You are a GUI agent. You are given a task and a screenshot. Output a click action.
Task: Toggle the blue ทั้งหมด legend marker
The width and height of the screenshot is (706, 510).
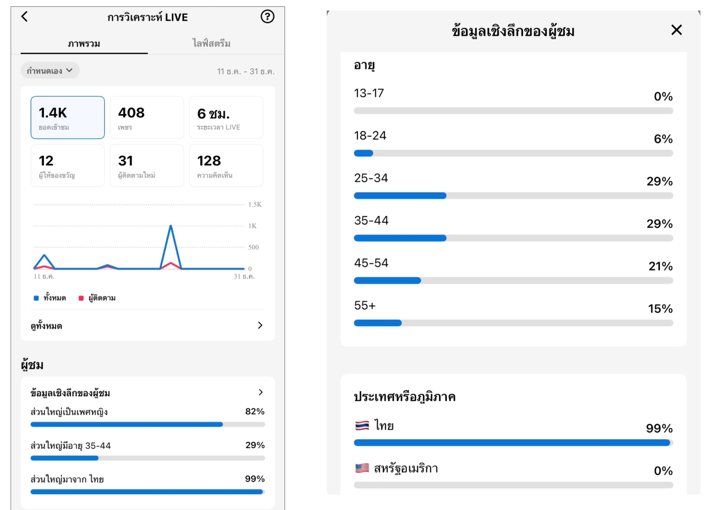(36, 298)
